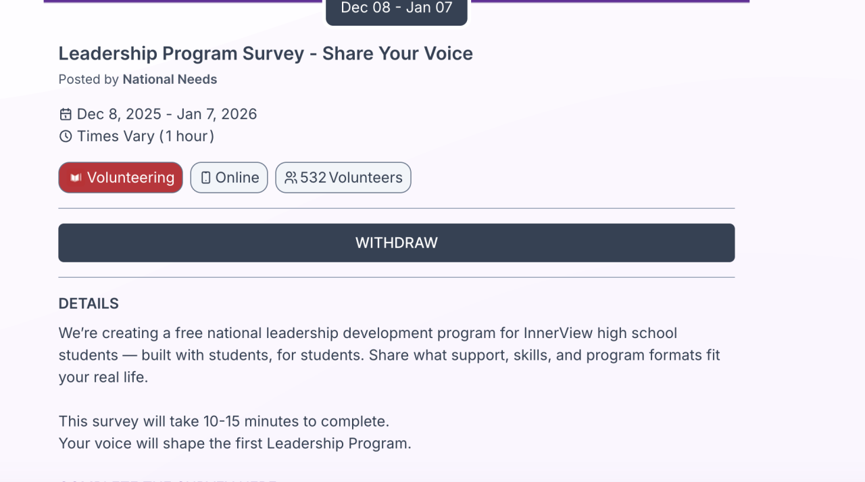Viewport: 865px width, 482px height.
Task: Click the phone icon in Online tag
Action: (206, 178)
